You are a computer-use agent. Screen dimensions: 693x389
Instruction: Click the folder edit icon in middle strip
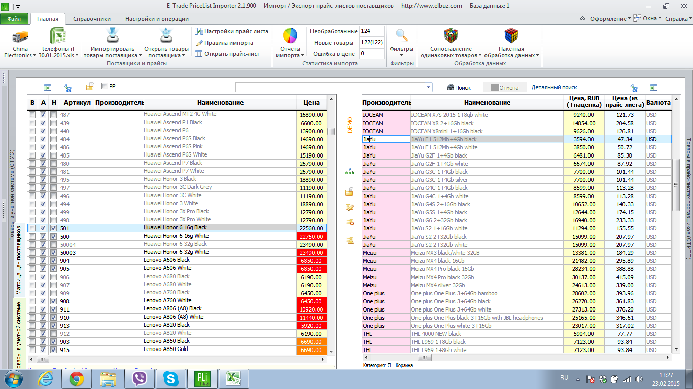tap(350, 207)
